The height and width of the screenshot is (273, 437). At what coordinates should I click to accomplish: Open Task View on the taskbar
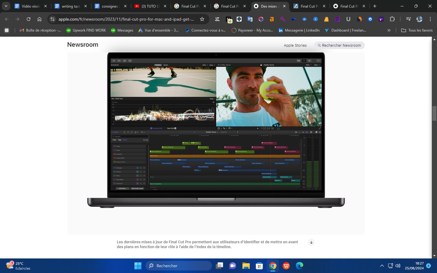pyautogui.click(x=219, y=266)
